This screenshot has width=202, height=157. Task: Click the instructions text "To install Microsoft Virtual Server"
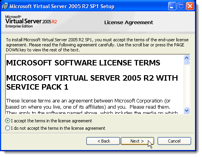coord(97,45)
